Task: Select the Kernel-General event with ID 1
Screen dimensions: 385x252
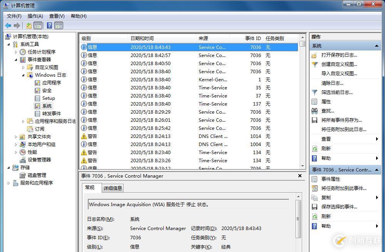Action: click(189, 80)
